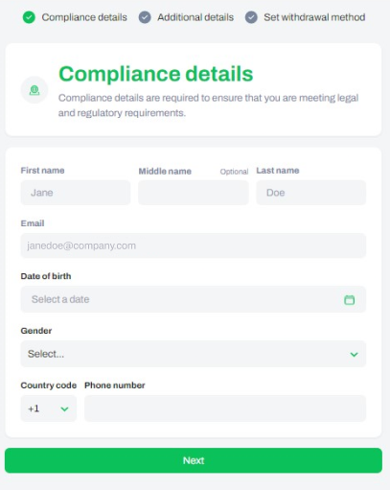Open the calendar icon in Date of birth
Image resolution: width=390 pixels, height=490 pixels.
(x=350, y=300)
